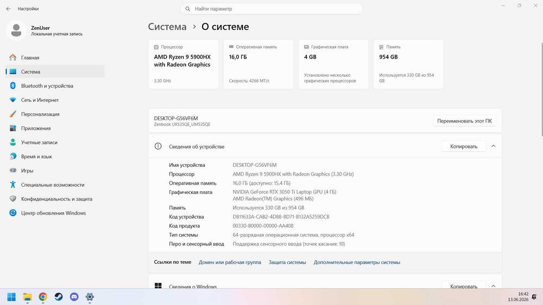Screen dimensions: 543x305
Task: Click the vertical scrollbar on the right
Action: coord(541,90)
